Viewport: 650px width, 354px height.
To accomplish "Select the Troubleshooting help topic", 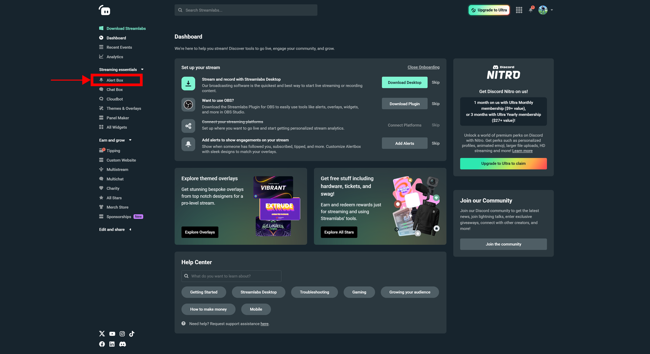I will 314,292.
